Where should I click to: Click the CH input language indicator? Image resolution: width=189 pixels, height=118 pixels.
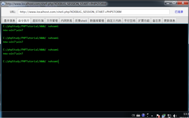pyautogui.click(x=133, y=115)
